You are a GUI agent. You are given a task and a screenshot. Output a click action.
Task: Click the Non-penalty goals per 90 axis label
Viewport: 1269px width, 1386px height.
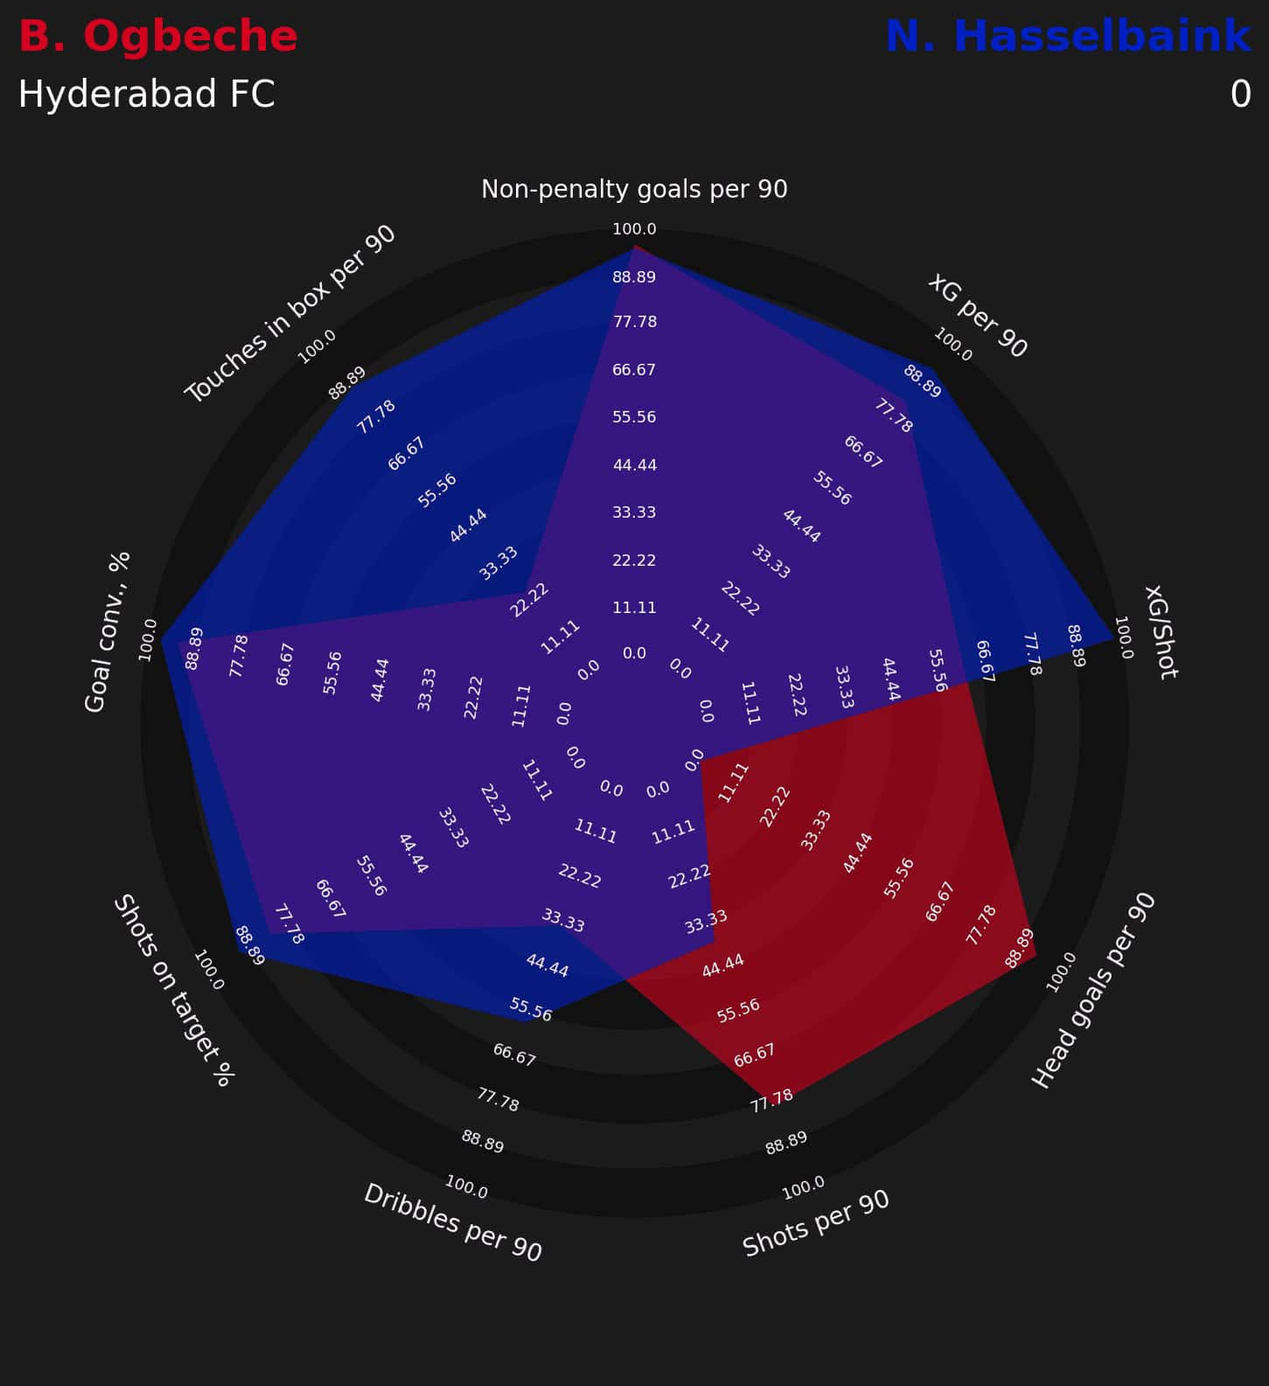click(x=634, y=189)
